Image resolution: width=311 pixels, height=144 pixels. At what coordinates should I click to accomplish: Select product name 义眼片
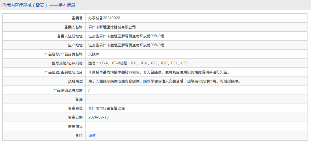pos(94,54)
